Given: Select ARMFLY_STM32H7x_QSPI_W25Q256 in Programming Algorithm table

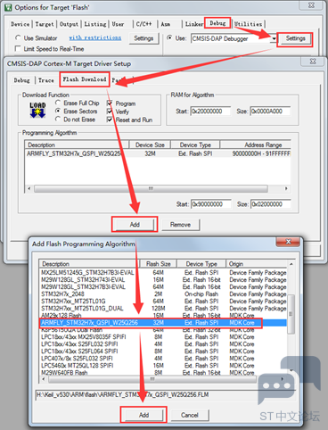Looking at the screenshot, I should tap(157, 153).
